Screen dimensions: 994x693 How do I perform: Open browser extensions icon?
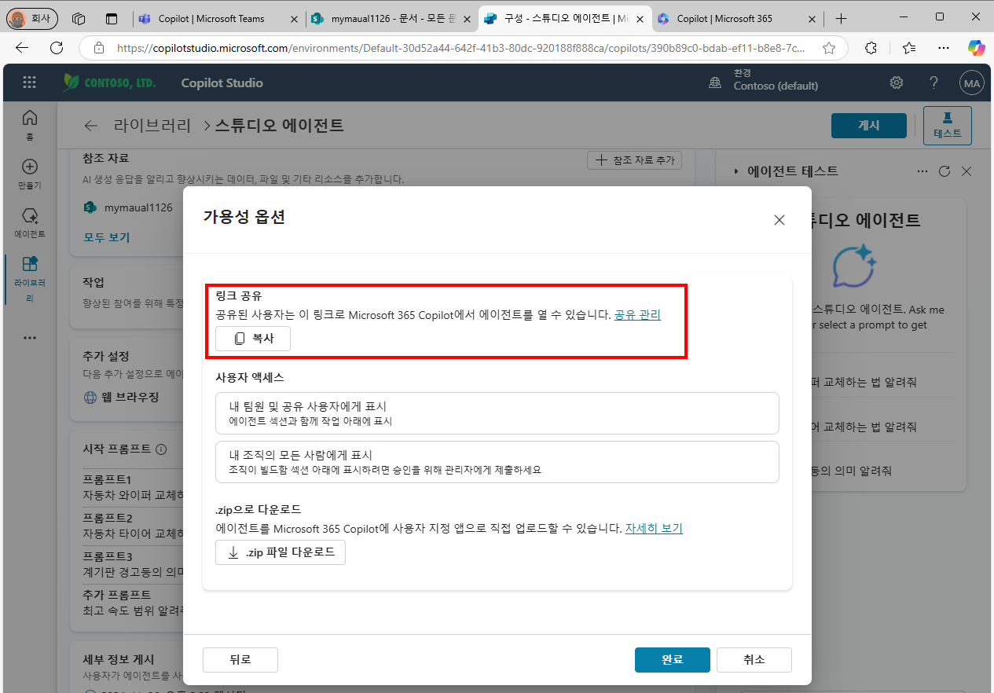click(871, 48)
